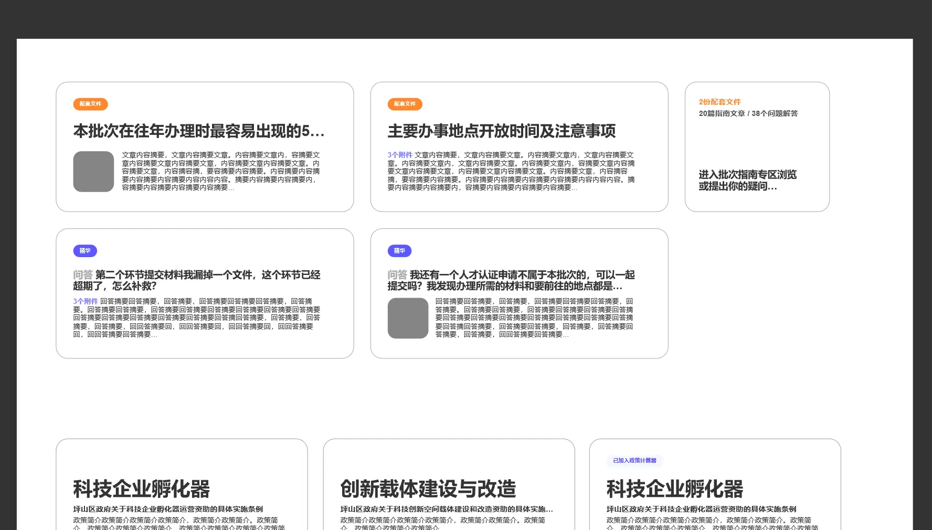Screen dimensions: 932x530
Task: Click the orange 配套文件 badge on first card
Action: click(90, 104)
